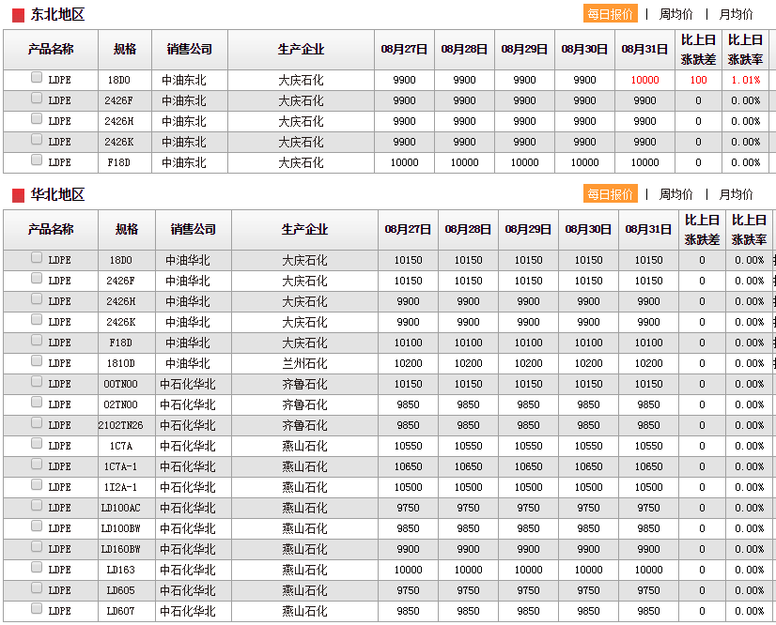
Task: Tick checkbox for 02TN00 row
Action: (x=36, y=403)
